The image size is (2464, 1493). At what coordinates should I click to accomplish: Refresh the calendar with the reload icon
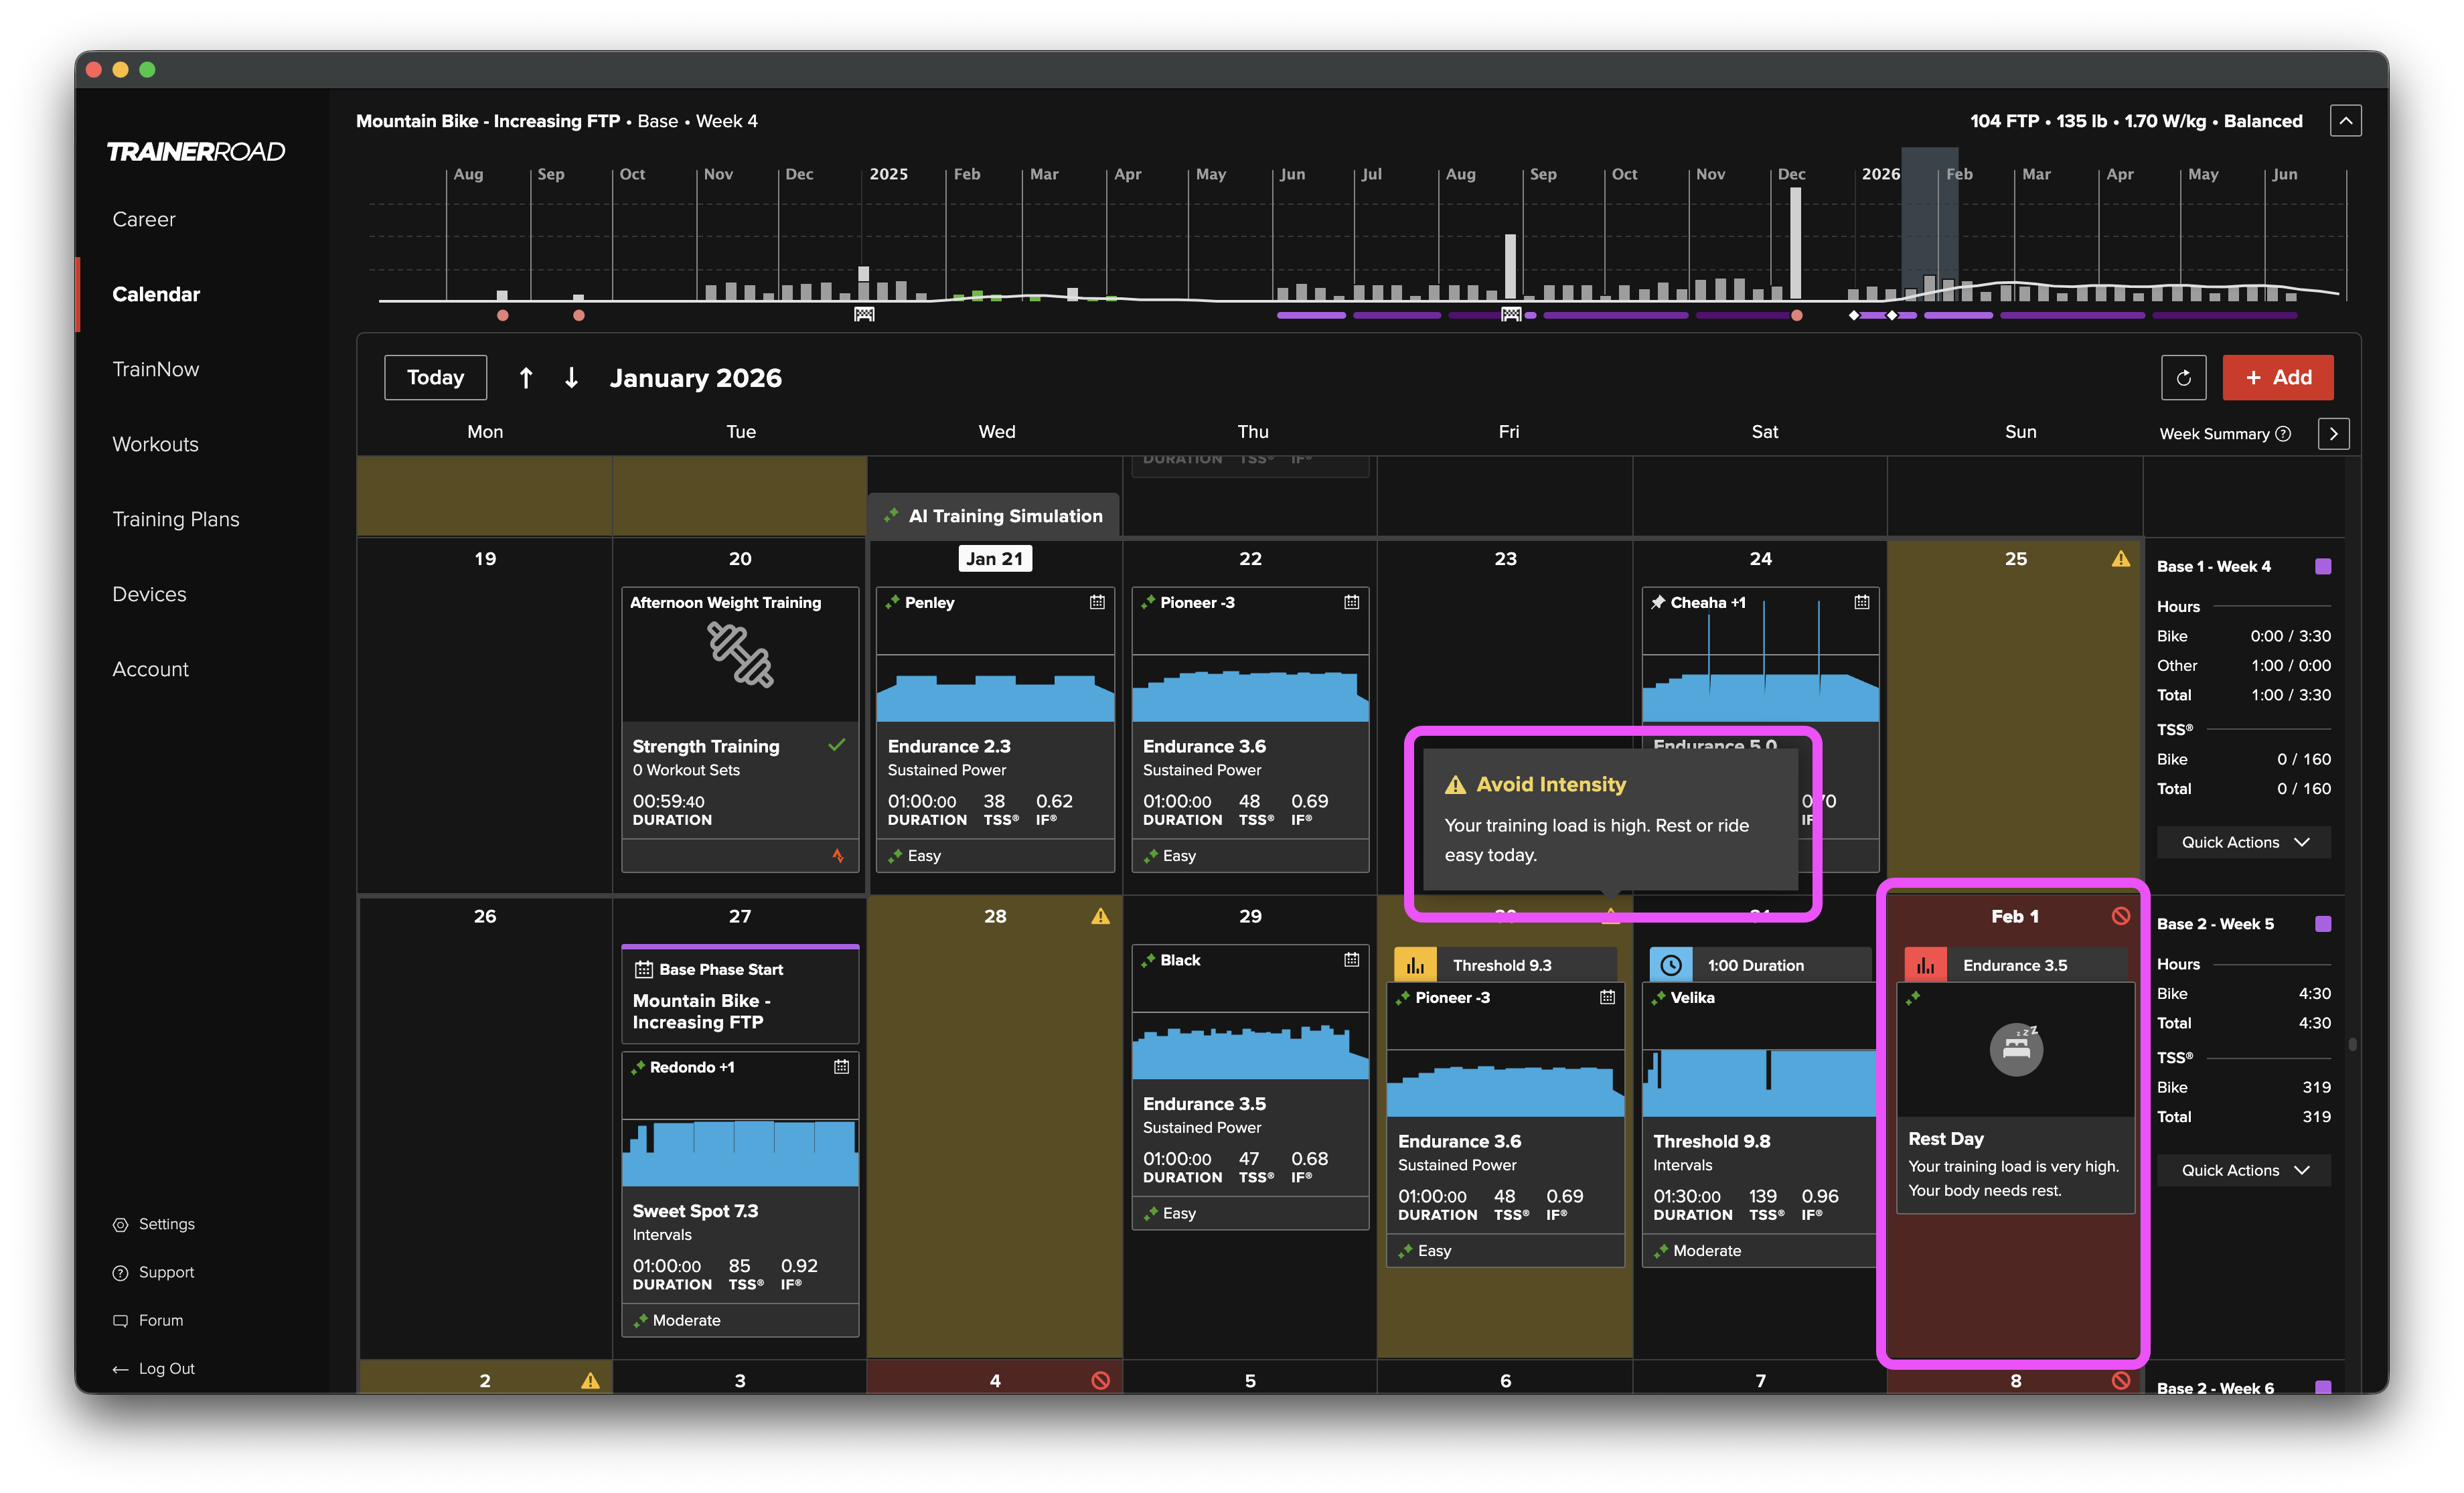(2184, 377)
